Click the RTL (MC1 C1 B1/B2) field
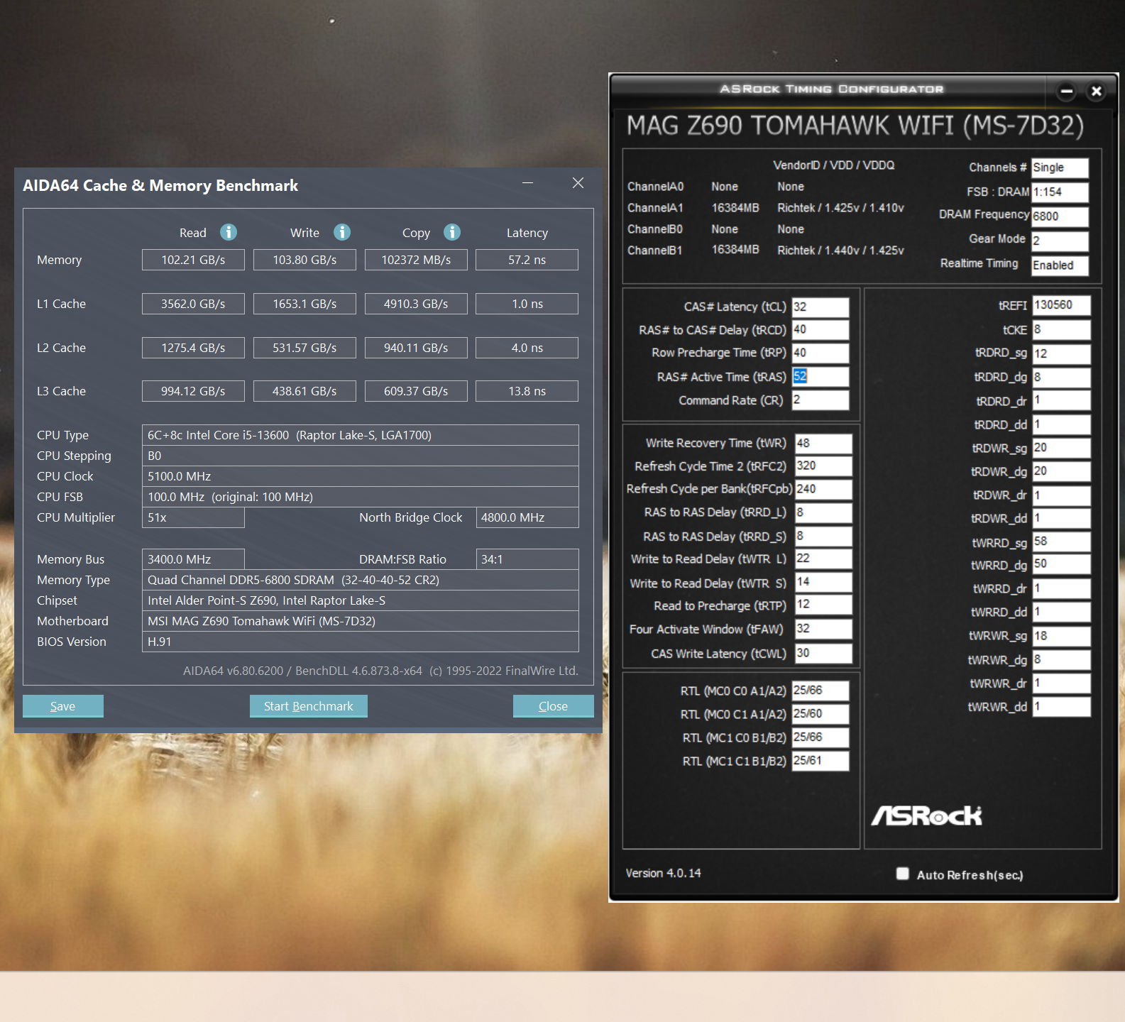The image size is (1125, 1022). click(x=821, y=761)
